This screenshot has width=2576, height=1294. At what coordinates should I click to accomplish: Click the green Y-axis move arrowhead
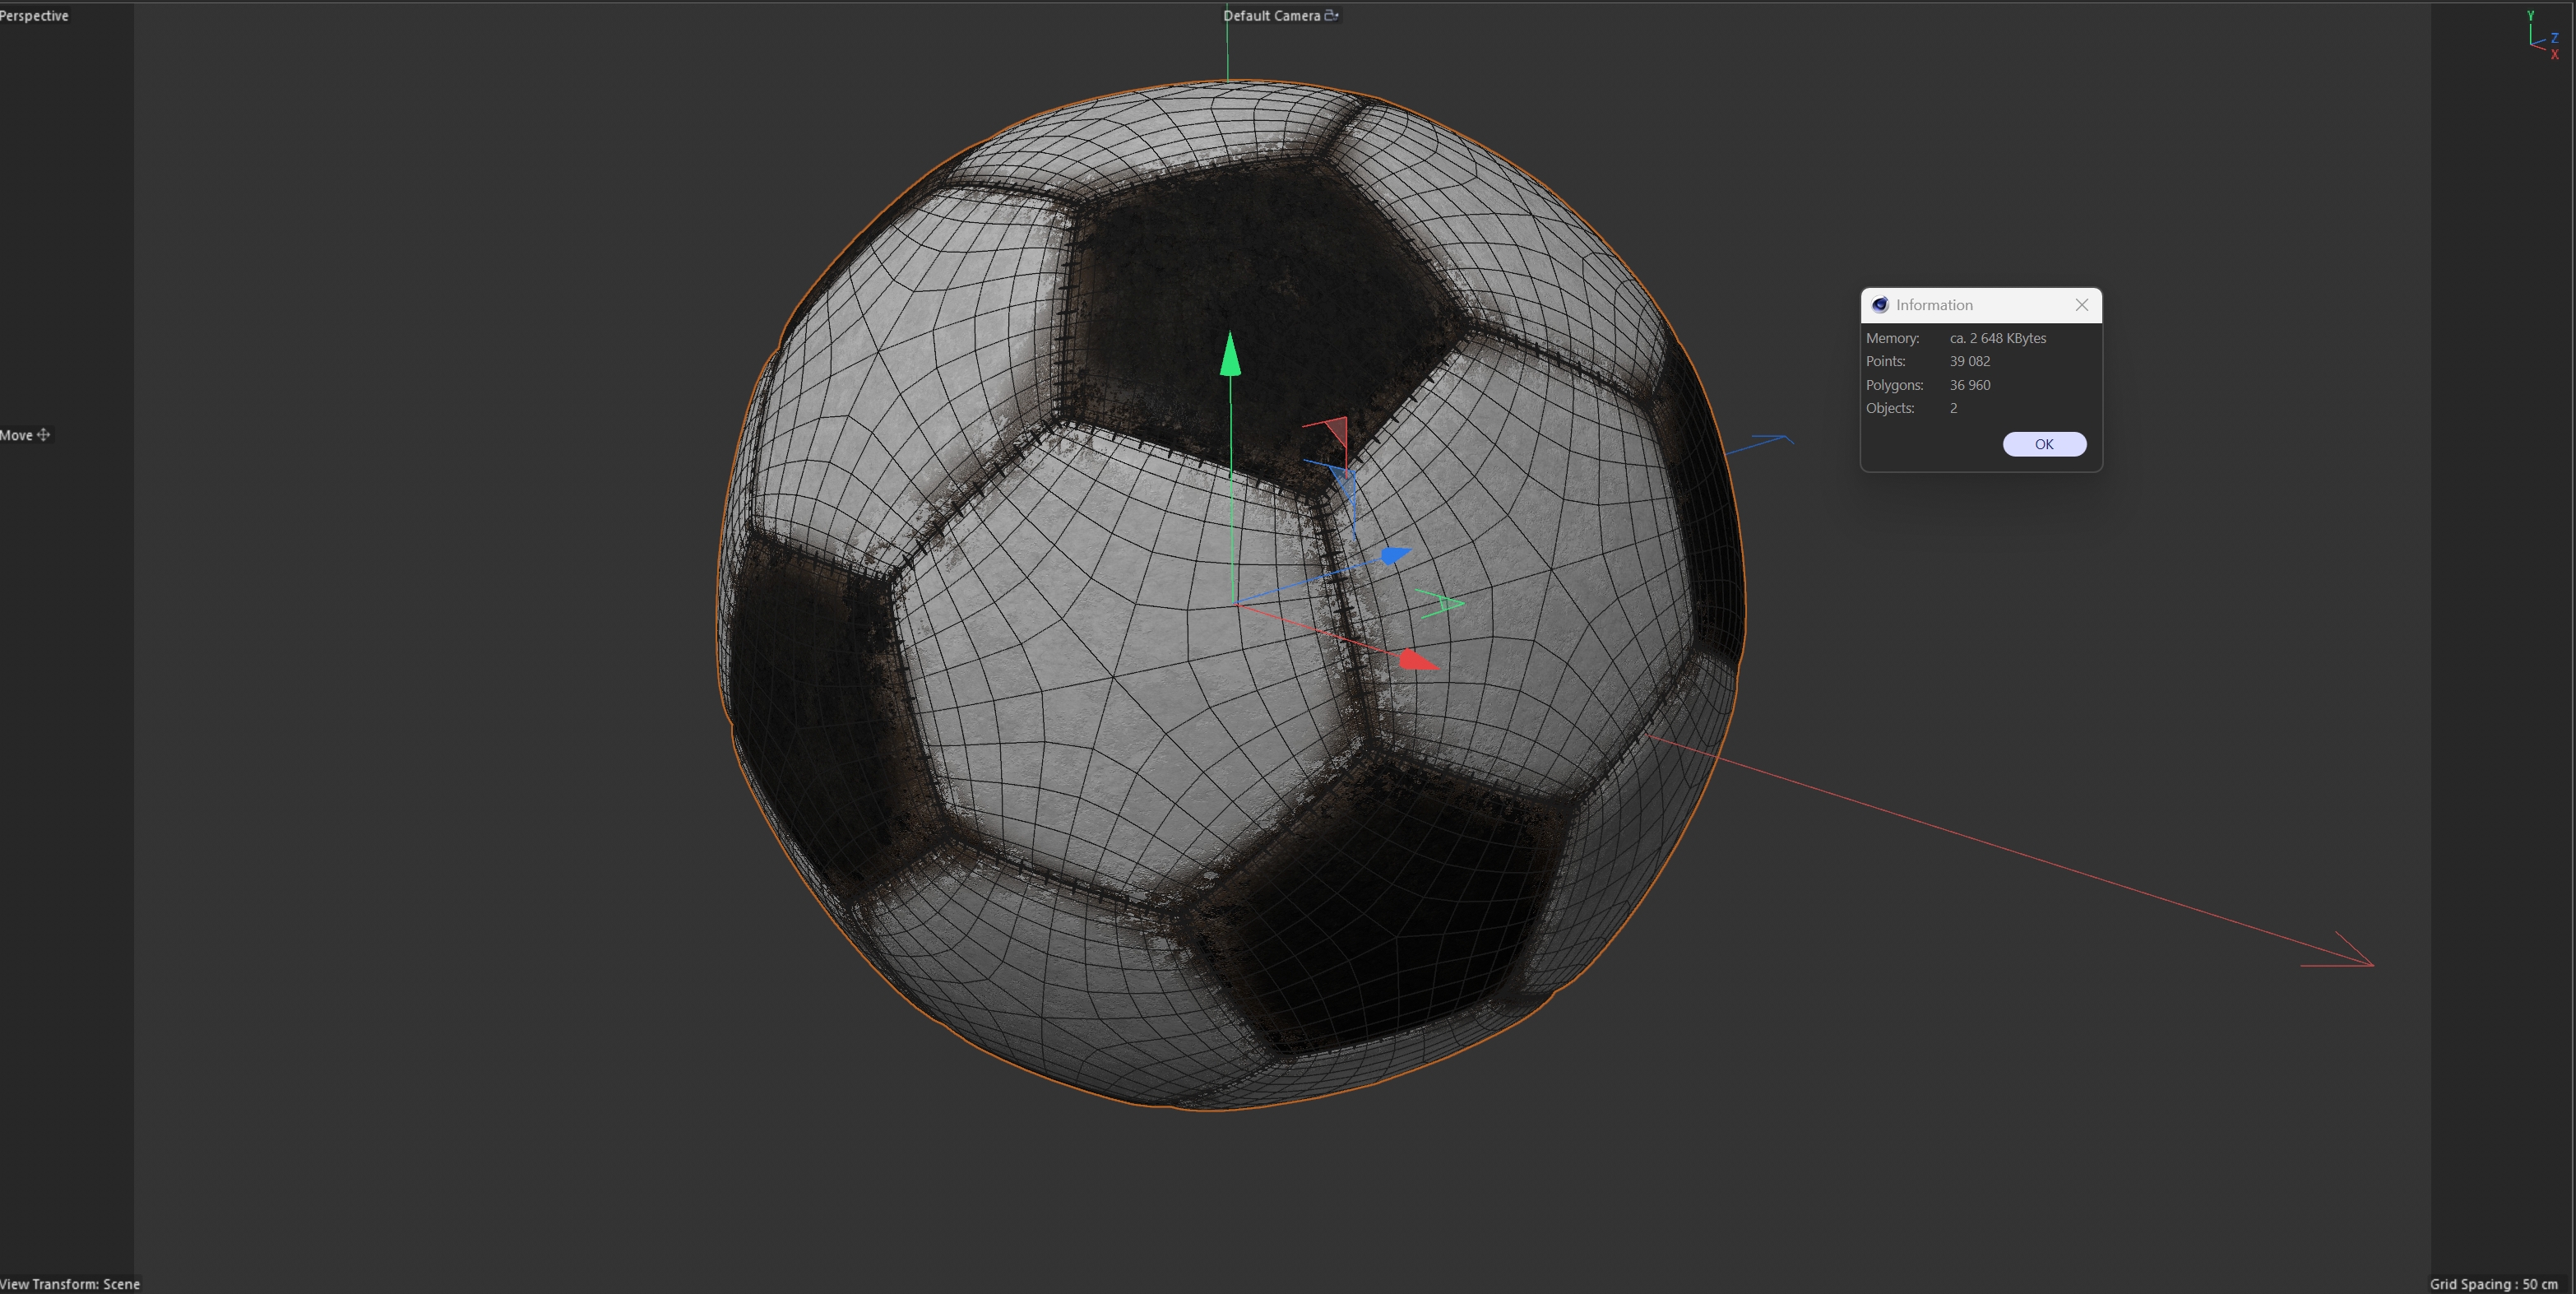click(1230, 355)
